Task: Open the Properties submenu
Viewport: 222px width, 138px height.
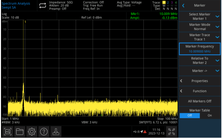Action: [200, 81]
